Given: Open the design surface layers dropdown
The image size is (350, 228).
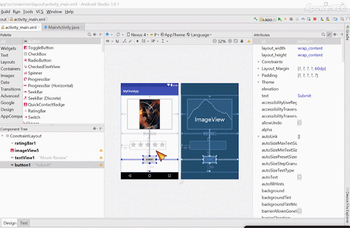Looking at the screenshot, I should click(109, 34).
